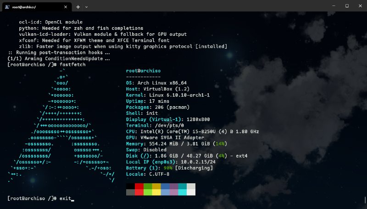
Task: Click the PowerShell icon on the root@archiso tab
Action: tap(7, 7)
